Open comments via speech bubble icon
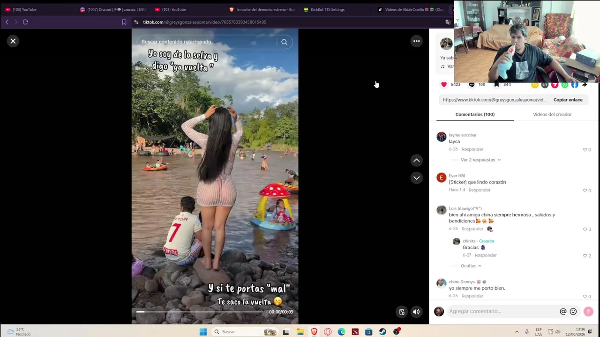 (472, 85)
